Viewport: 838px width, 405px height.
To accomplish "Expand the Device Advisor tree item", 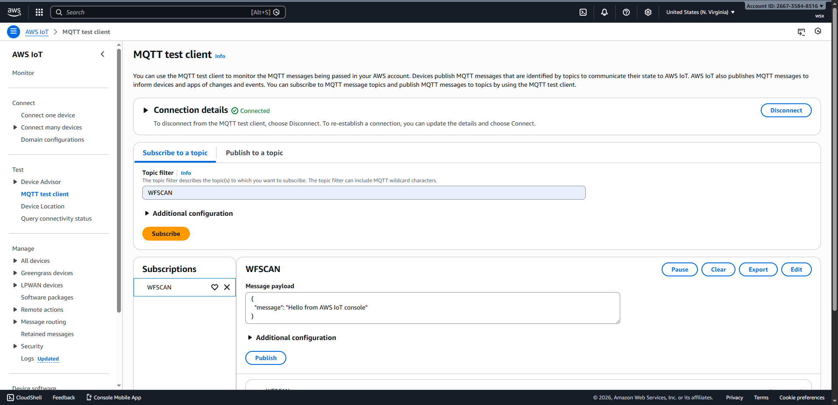I will (15, 182).
